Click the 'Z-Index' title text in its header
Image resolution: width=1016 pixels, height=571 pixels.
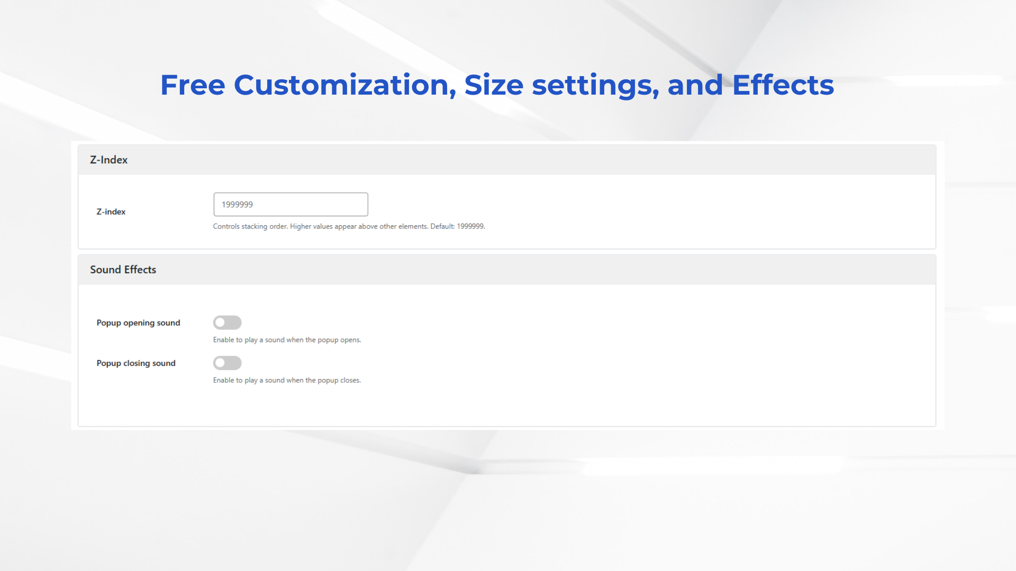pyautogui.click(x=109, y=160)
